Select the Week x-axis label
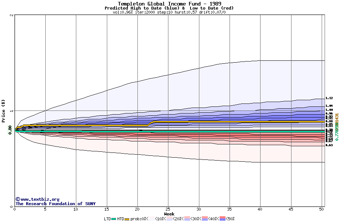Image resolution: width=339 pixels, height=221 pixels. click(169, 214)
